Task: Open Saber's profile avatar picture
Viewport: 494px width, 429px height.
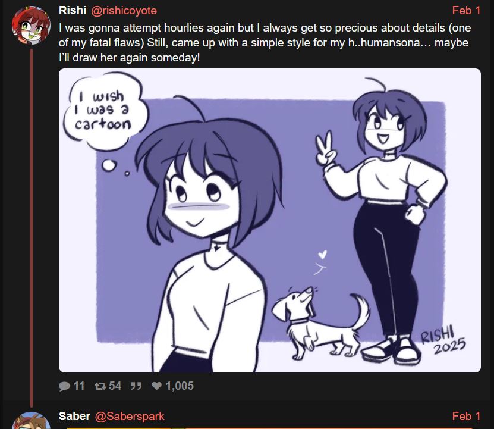Action: 31,421
